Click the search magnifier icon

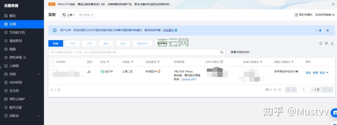[x=222, y=52]
